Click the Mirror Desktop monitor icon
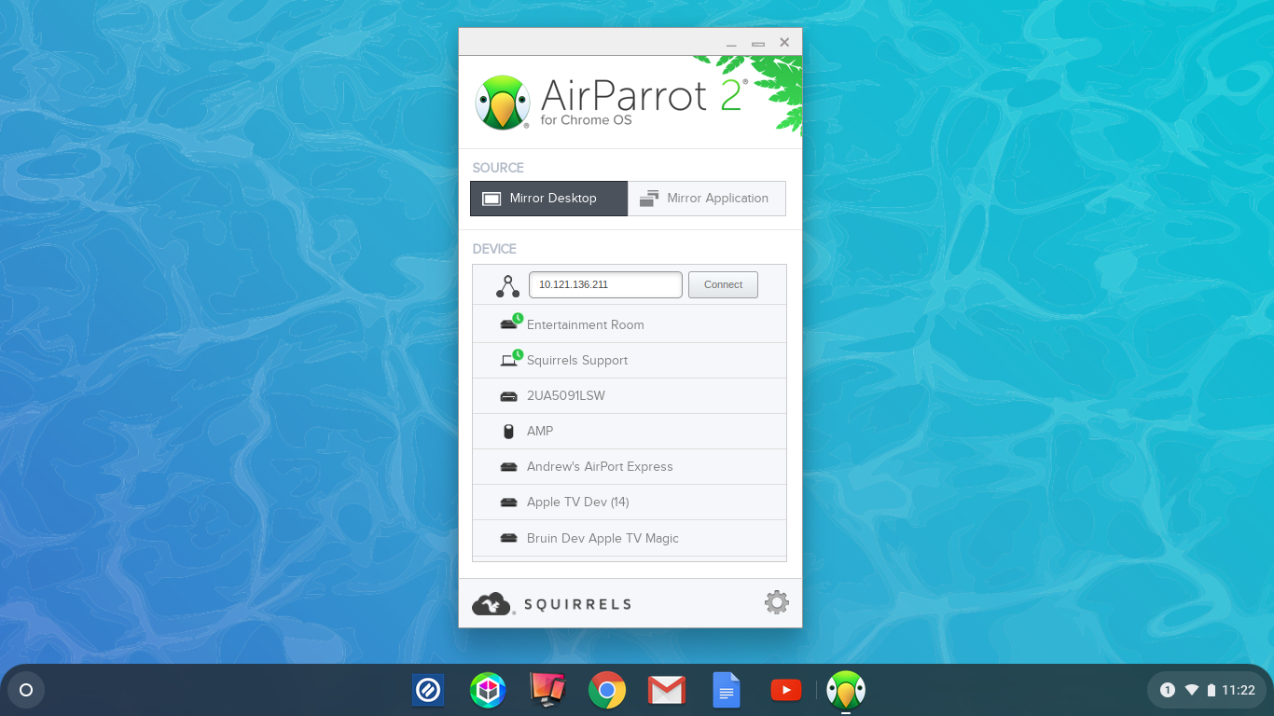Image resolution: width=1274 pixels, height=716 pixels. [492, 199]
